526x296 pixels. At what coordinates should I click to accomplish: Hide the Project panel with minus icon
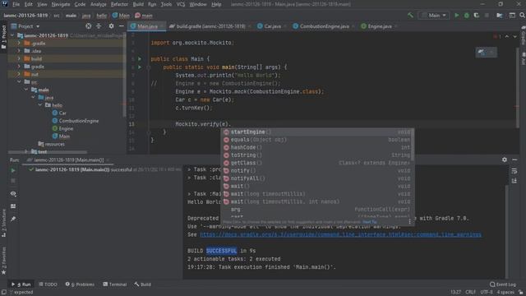[x=121, y=26]
